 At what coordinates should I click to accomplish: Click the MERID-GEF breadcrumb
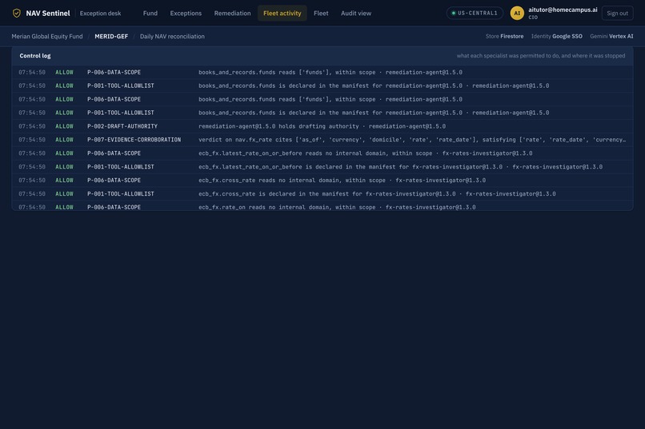pos(111,37)
